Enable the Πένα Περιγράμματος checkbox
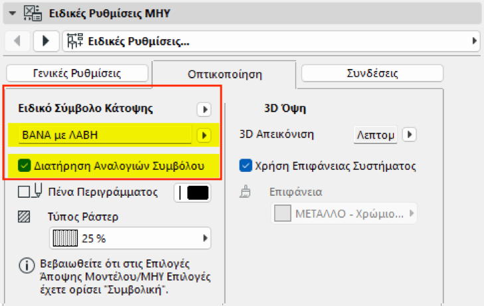 pos(24,192)
